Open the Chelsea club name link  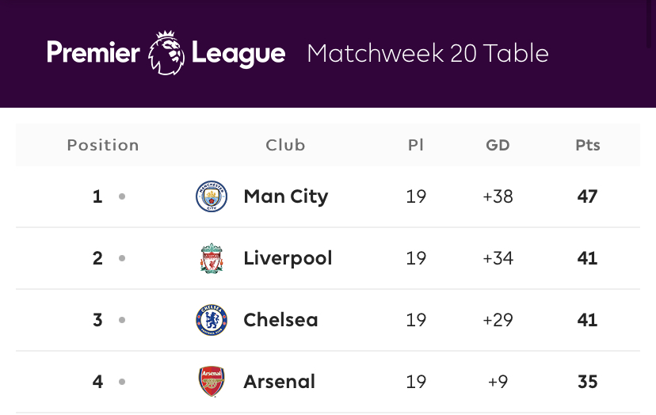280,320
